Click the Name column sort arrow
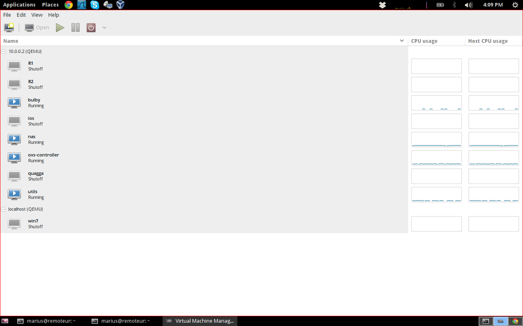This screenshot has height=326, width=523. coord(402,41)
